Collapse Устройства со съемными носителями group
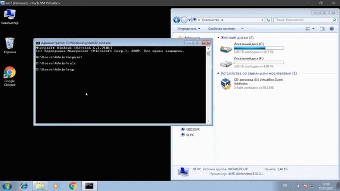 point(218,73)
